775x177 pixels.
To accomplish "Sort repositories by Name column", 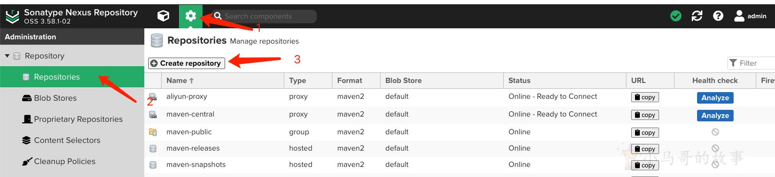I will pos(180,81).
